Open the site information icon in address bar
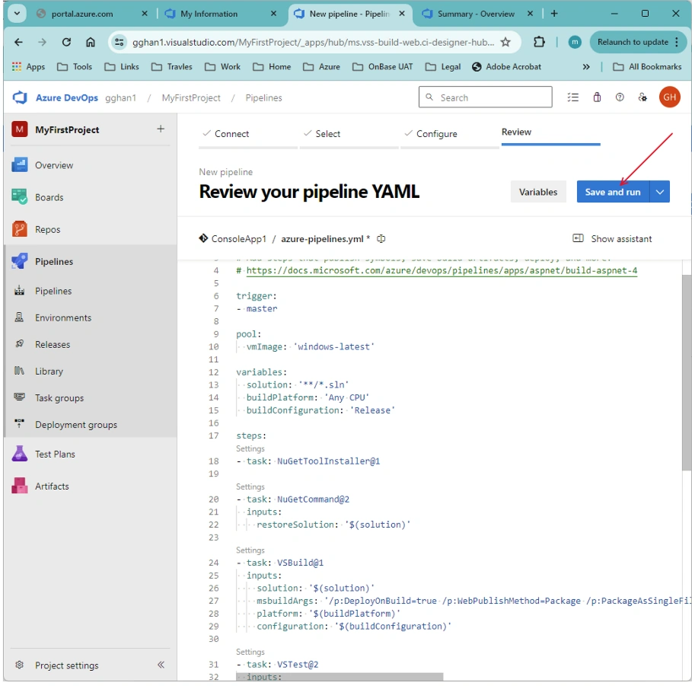692x686 pixels. click(120, 43)
